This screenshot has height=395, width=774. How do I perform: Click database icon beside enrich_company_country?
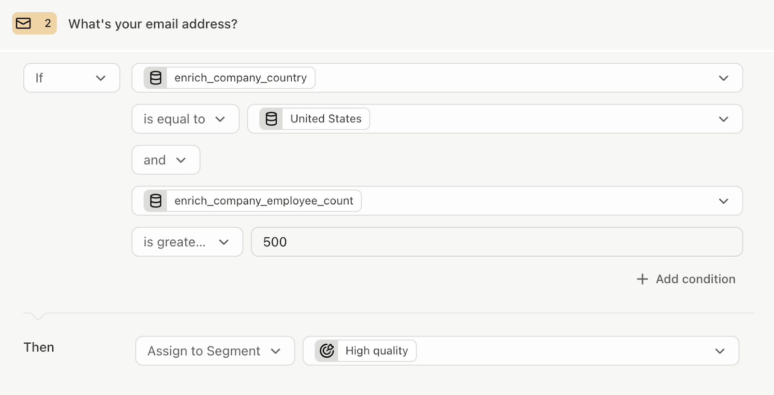(156, 78)
